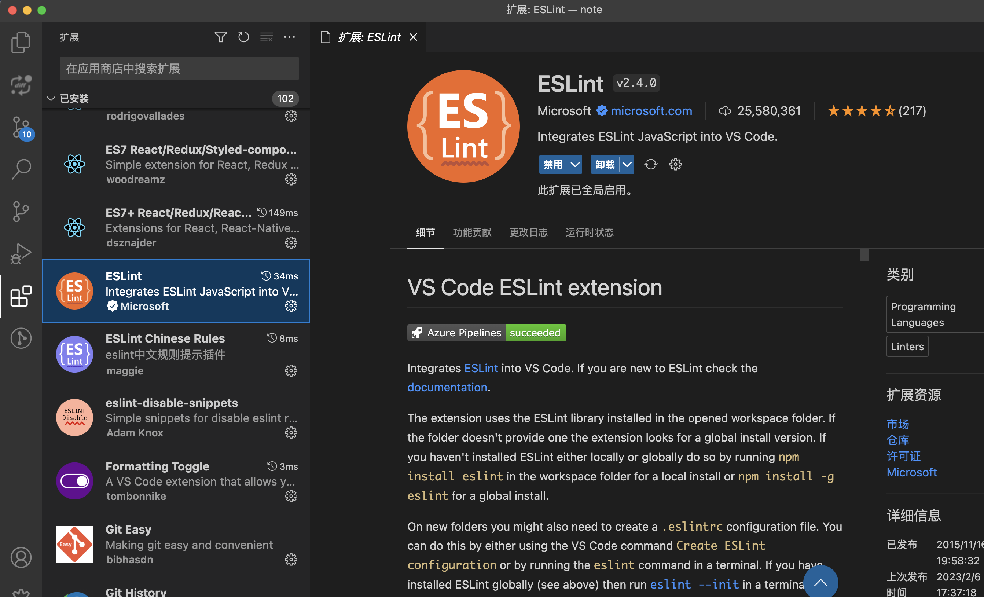
Task: Click the Azure Pipelines succeeded badge
Action: pyautogui.click(x=487, y=333)
